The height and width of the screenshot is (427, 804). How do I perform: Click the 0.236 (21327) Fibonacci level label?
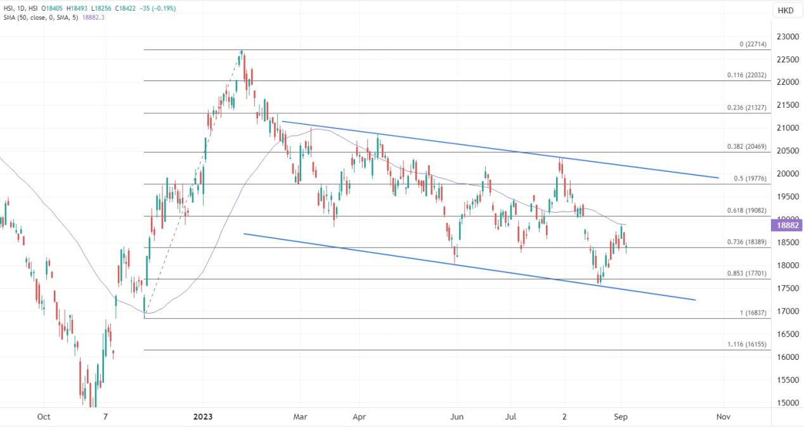(747, 108)
